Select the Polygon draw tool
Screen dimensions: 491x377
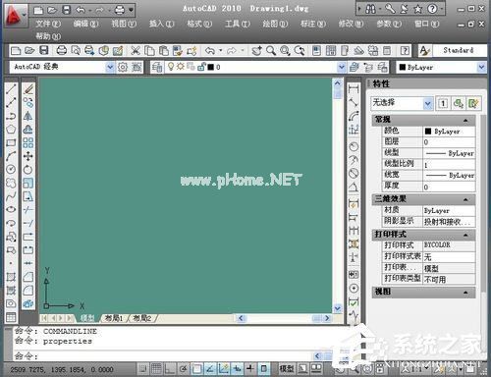tap(11, 130)
